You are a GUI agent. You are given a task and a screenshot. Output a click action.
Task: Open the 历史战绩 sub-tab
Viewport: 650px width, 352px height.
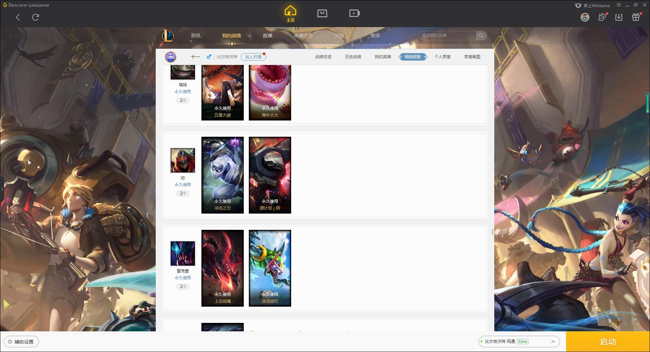(x=353, y=57)
